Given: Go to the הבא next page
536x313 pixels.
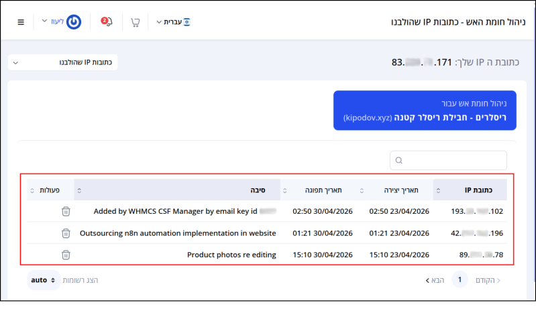Looking at the screenshot, I should click(x=435, y=280).
